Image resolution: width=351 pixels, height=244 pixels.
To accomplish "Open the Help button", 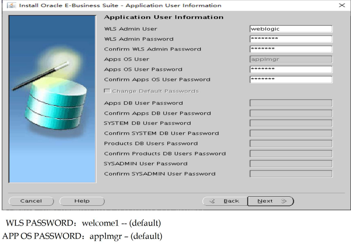I will (x=82, y=201).
